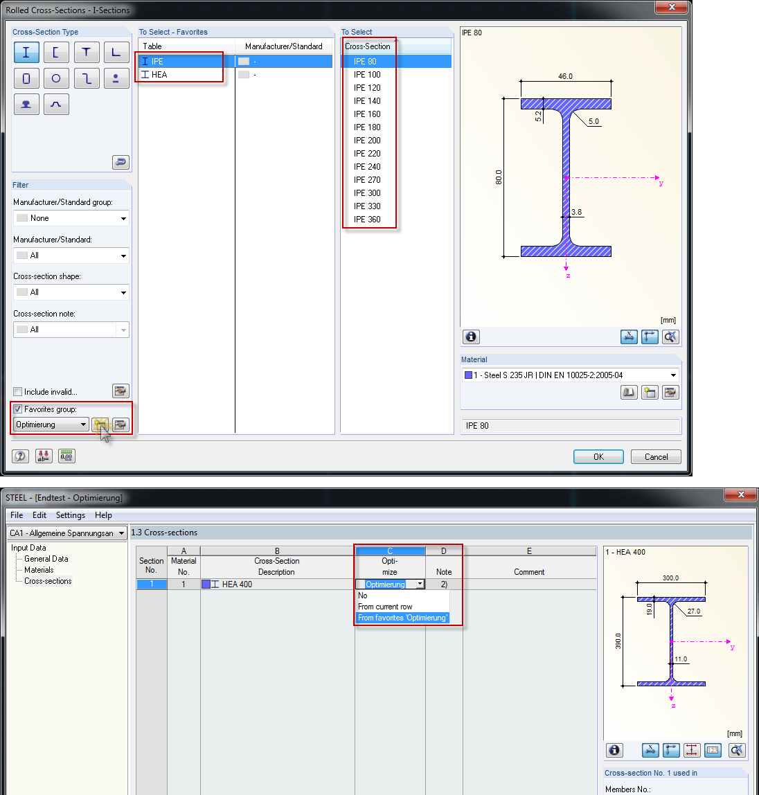Open the Cross-section note dropdown
Screen dimensions: 759x795
pyautogui.click(x=71, y=330)
